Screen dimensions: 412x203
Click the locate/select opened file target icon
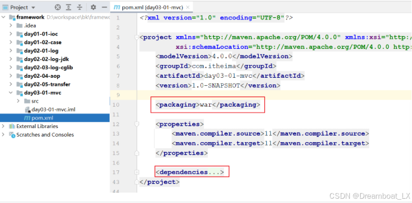tap(58, 8)
